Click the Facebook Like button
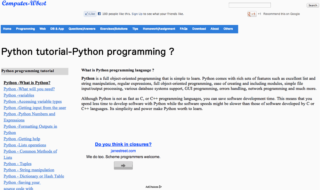Viewport: 320px width, 190px height. point(90,14)
